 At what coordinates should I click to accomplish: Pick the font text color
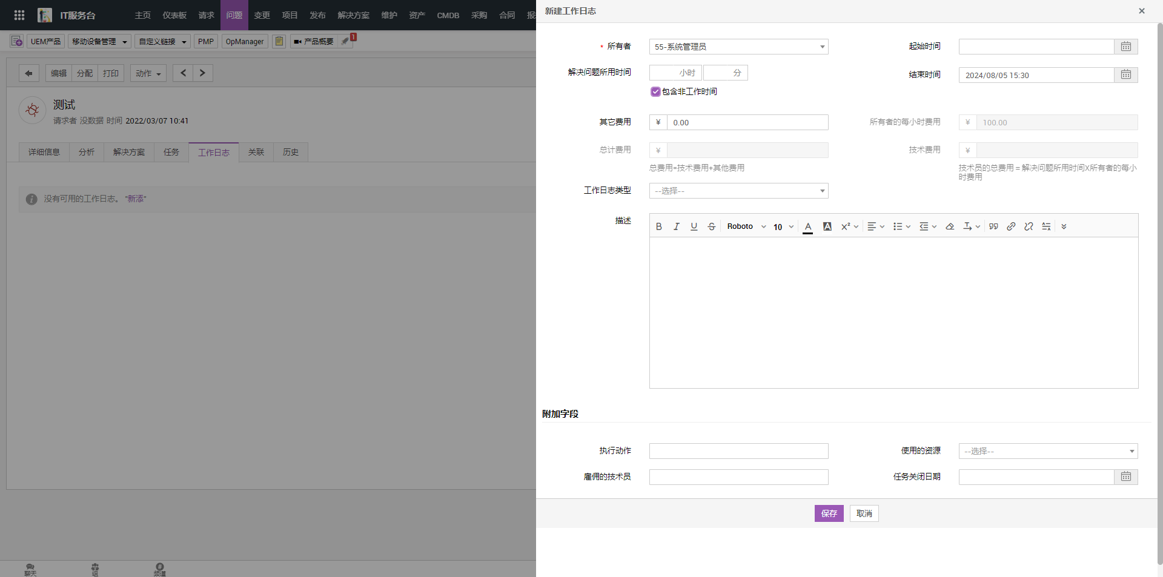[808, 226]
